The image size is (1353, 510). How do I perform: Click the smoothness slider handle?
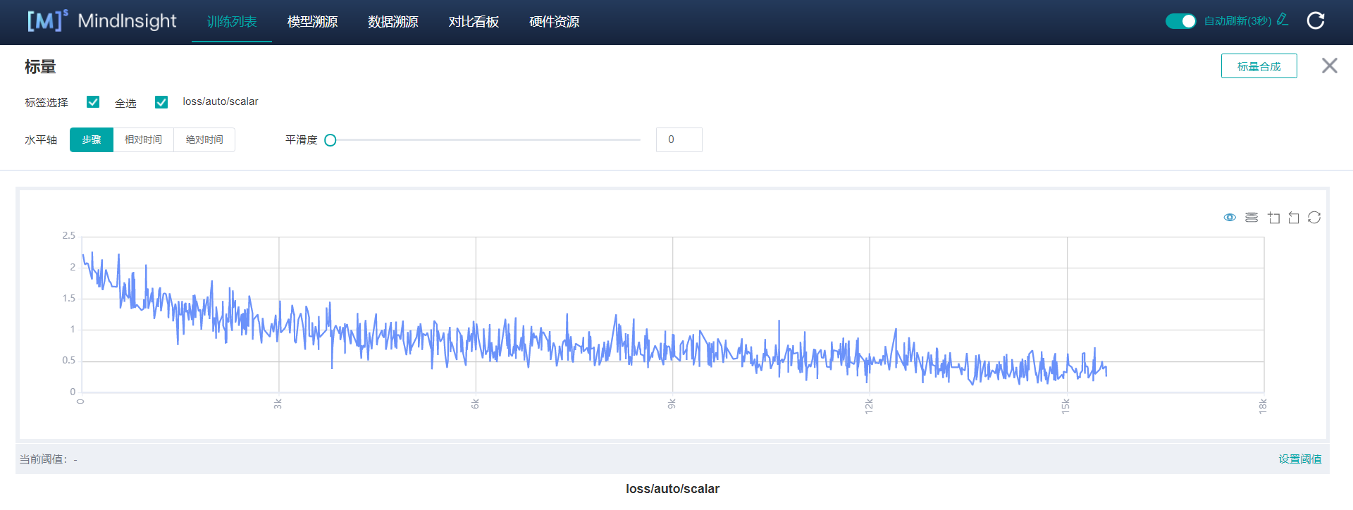(330, 140)
